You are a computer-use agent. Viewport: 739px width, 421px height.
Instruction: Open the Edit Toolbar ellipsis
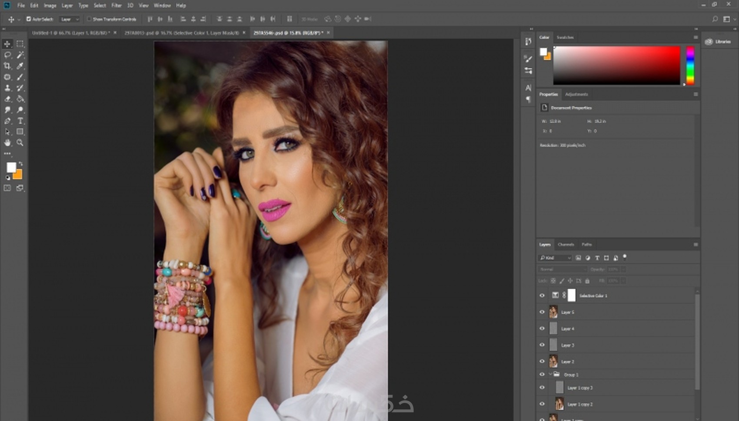tap(7, 154)
